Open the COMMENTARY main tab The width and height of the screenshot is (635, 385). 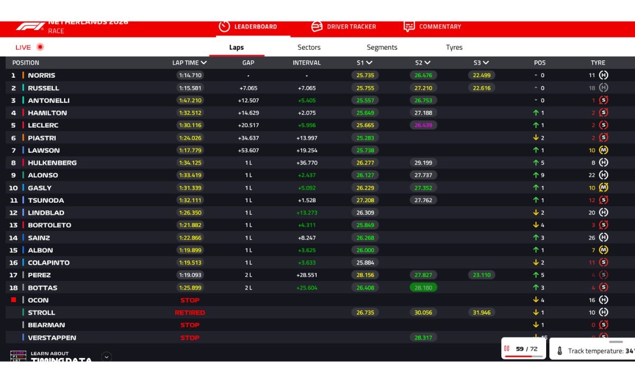coord(432,26)
